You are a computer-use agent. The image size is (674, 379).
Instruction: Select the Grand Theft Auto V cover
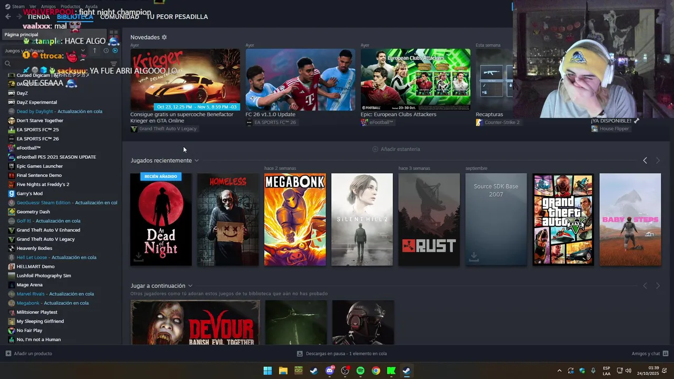[563, 220]
